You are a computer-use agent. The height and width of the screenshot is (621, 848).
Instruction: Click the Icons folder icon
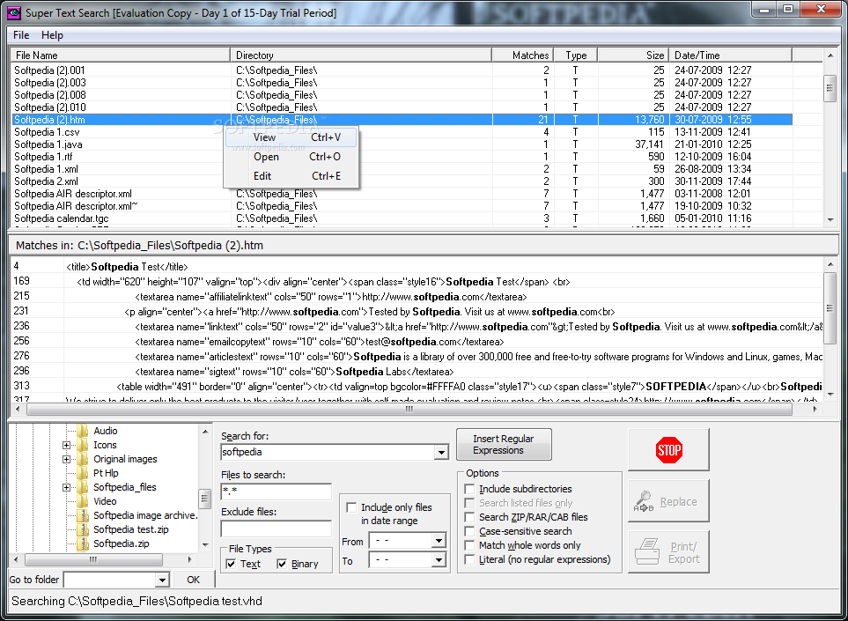pyautogui.click(x=83, y=445)
